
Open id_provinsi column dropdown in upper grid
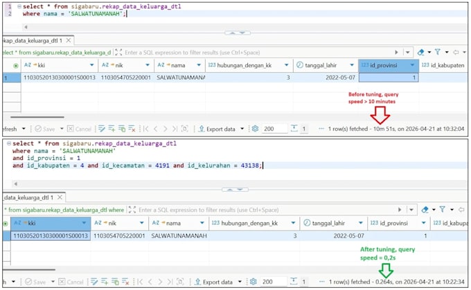pos(412,65)
